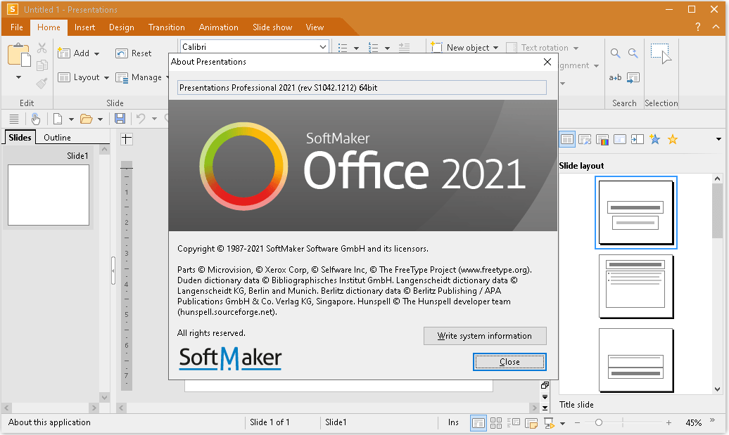Select Slide transition sidebar icon
729x435 pixels.
click(638, 139)
